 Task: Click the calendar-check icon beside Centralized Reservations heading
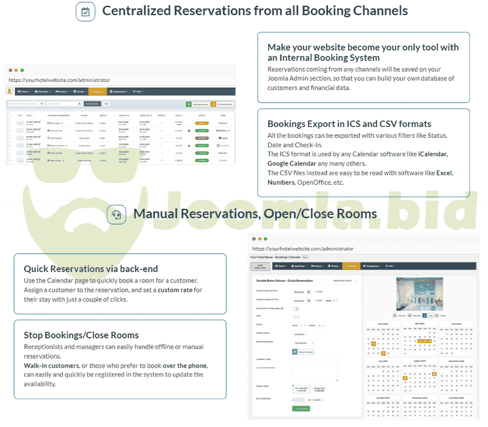[x=86, y=11]
